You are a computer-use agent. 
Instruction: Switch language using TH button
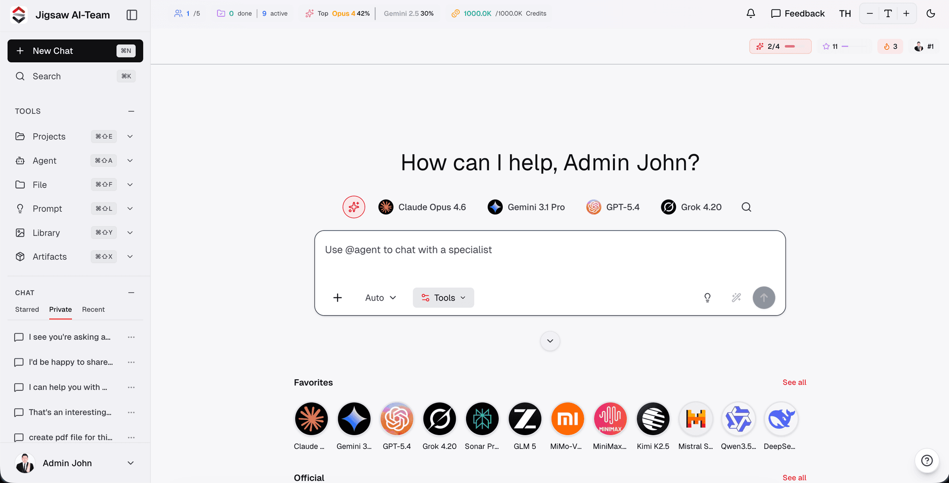(x=845, y=13)
